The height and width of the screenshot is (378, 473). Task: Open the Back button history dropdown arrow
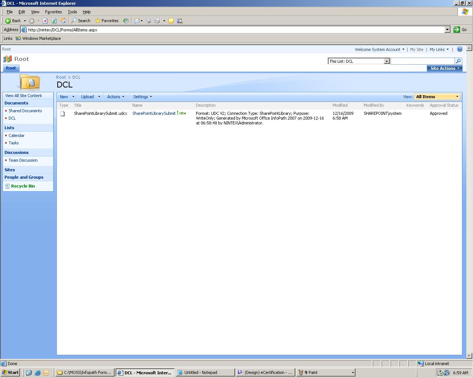(x=25, y=21)
